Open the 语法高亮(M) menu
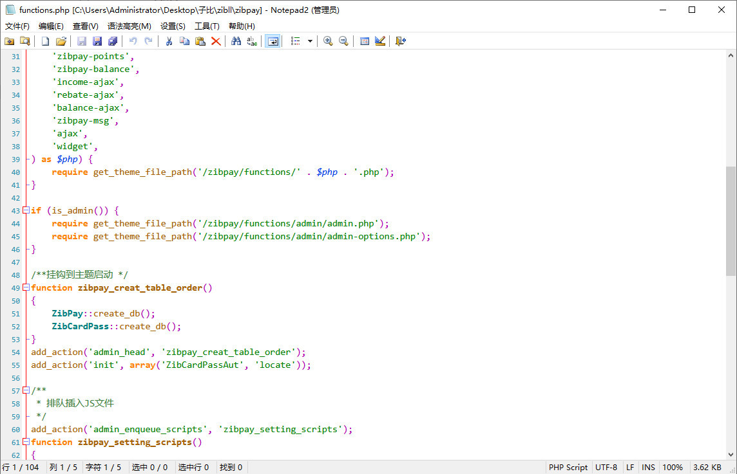 tap(129, 26)
